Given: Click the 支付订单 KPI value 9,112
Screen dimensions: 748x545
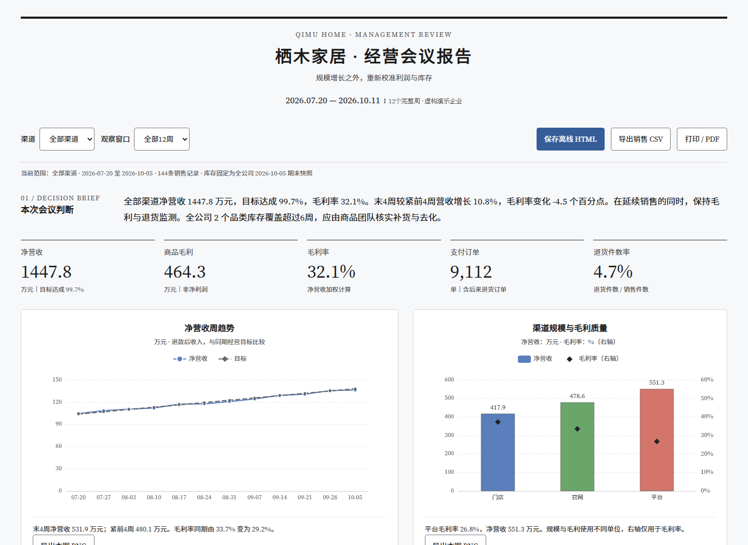Looking at the screenshot, I should (471, 271).
